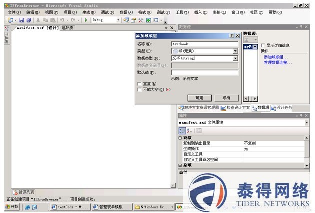Viewport: 315px width, 213px height.
Task: Click the 管理数据连接 link
Action: (x=277, y=63)
